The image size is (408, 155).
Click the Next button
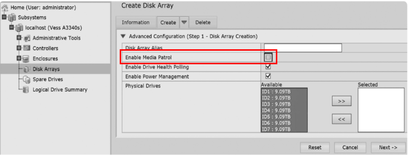click(x=388, y=148)
